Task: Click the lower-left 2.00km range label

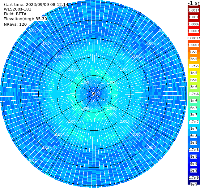Action: (74, 121)
